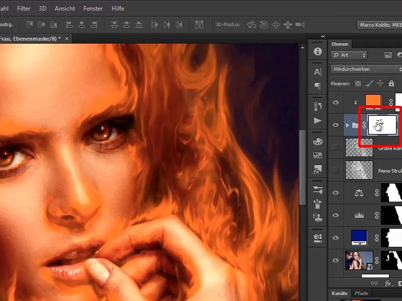The height and width of the screenshot is (301, 402).
Task: Open the Brush panel icon
Action: tap(318, 204)
